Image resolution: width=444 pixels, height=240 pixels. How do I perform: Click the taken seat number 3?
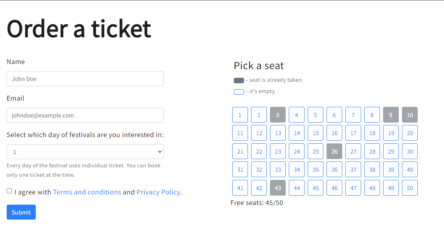pyautogui.click(x=278, y=115)
